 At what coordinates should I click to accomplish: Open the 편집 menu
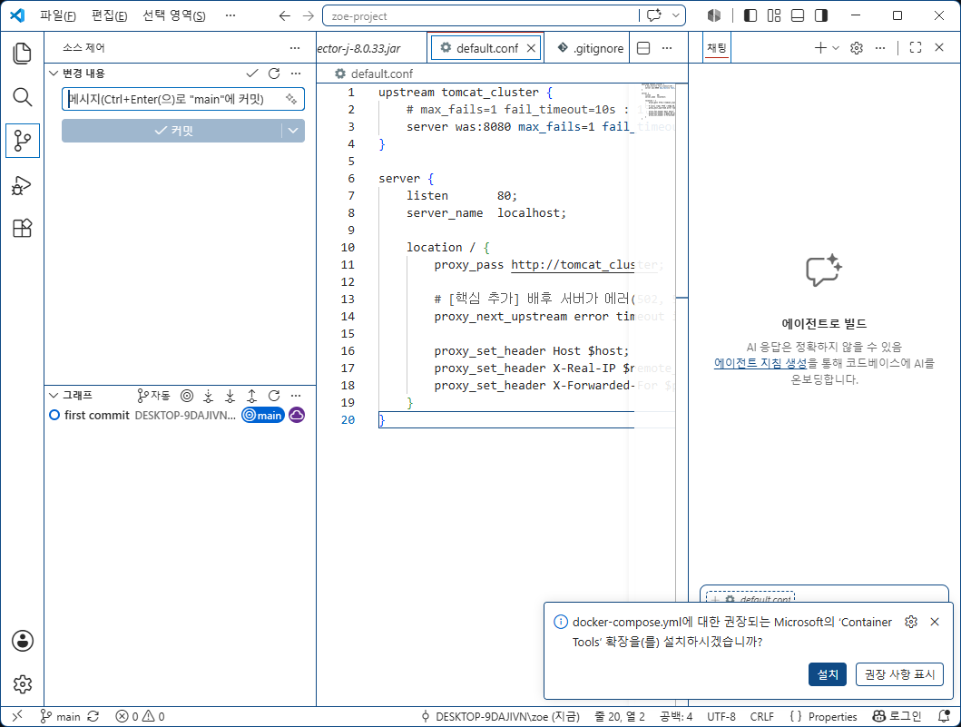point(109,15)
